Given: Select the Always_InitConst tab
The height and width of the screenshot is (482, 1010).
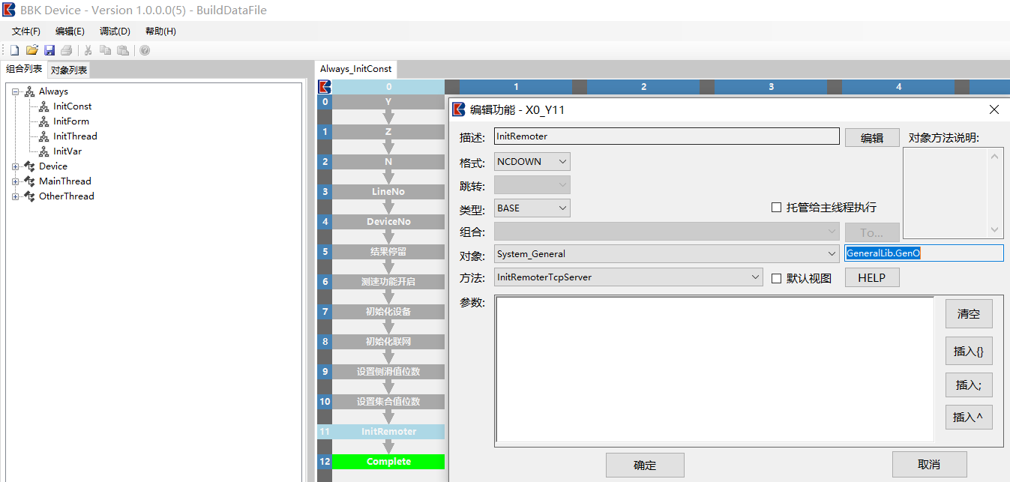Looking at the screenshot, I should pyautogui.click(x=355, y=69).
